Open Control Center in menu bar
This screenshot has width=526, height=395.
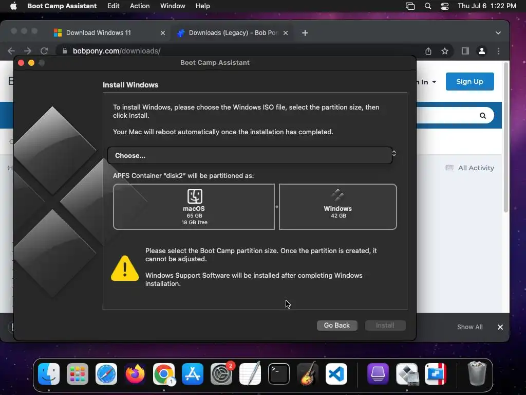click(x=445, y=6)
